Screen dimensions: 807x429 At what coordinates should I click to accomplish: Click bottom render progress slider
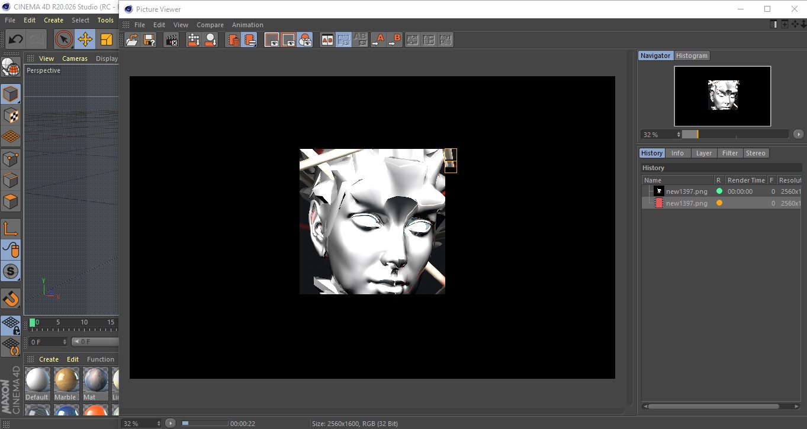(204, 424)
